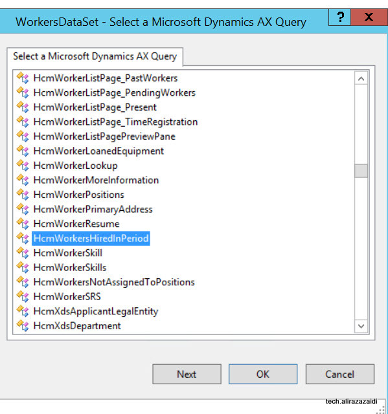Image resolution: width=388 pixels, height=414 pixels.
Task: Choose the HcmWorkerPrimaryAddress query
Action: tap(93, 210)
